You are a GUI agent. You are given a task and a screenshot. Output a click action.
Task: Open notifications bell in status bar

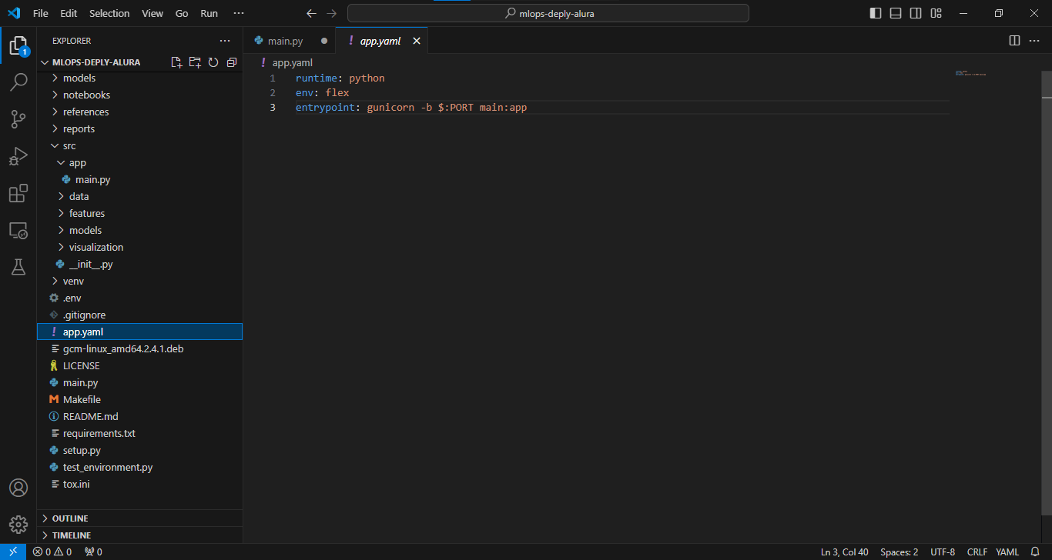(1035, 552)
